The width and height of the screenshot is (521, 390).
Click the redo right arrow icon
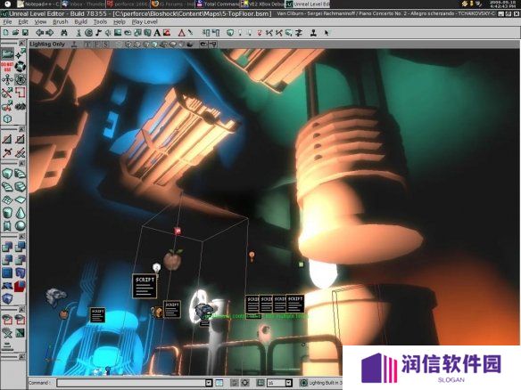pyautogui.click(x=49, y=32)
